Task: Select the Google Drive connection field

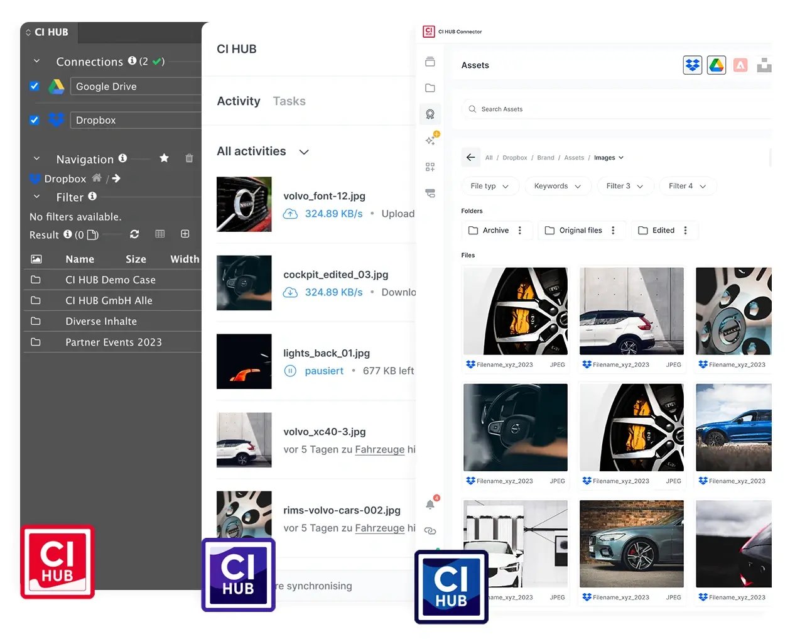Action: coord(136,86)
